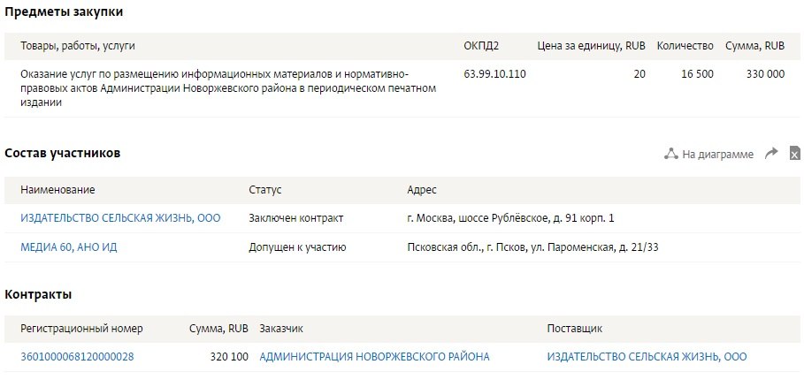Viewport: 804px width, 387px height.
Task: Click the Псков address of МЕДИА 60
Action: 532,247
